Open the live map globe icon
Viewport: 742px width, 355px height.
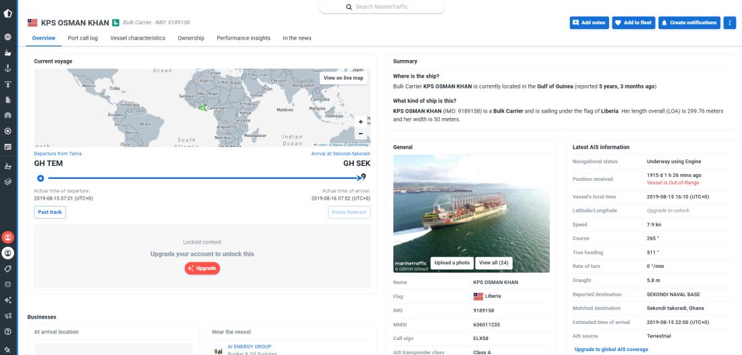7,37
